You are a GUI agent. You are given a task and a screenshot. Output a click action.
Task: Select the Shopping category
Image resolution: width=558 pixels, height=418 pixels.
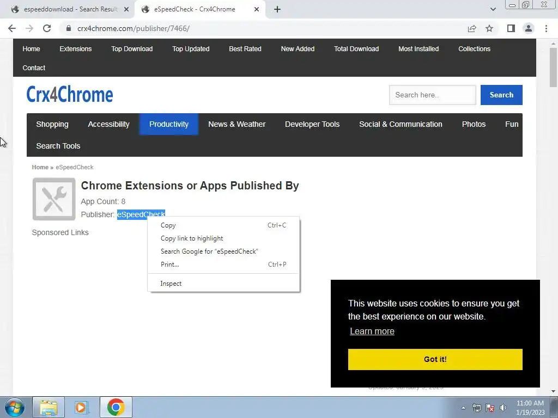pyautogui.click(x=52, y=125)
